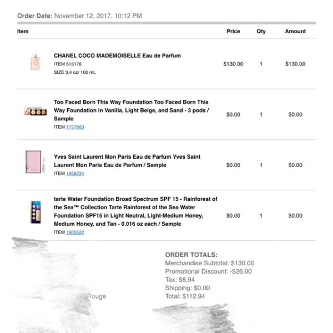Click the Too Faced foundation pods thumbnail
Image resolution: width=333 pixels, height=333 pixels.
click(36, 111)
